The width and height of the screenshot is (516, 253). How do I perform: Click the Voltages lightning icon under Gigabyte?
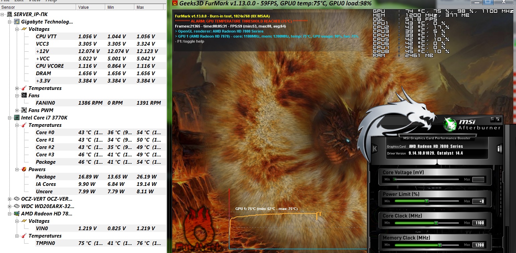pyautogui.click(x=24, y=29)
